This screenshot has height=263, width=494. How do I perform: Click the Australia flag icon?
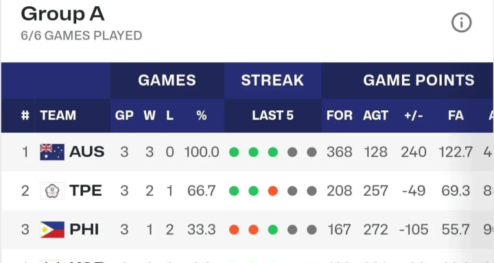[52, 152]
